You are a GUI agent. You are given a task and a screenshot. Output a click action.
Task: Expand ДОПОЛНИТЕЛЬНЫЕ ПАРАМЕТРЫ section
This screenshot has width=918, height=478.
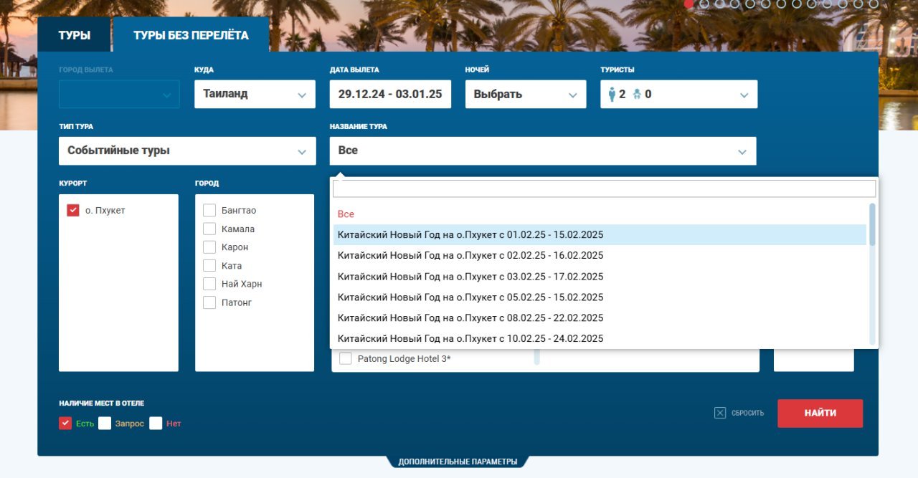458,462
